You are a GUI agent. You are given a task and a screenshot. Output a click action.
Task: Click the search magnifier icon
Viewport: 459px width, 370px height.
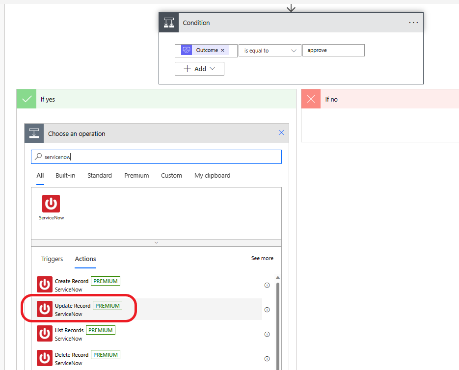(38, 157)
